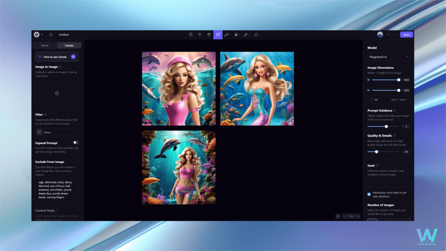The image size is (446, 251).
Task: Open the user avatar profile
Action: 380,35
